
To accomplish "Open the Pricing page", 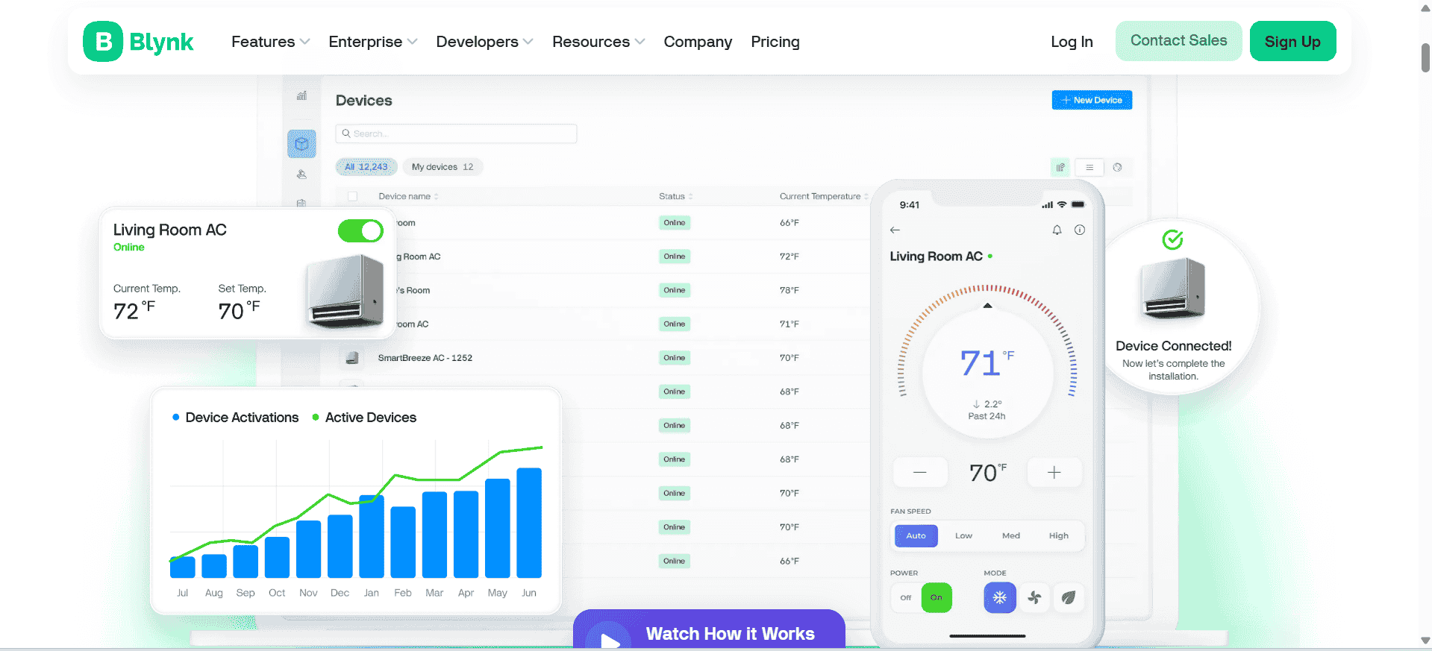I will click(x=775, y=42).
